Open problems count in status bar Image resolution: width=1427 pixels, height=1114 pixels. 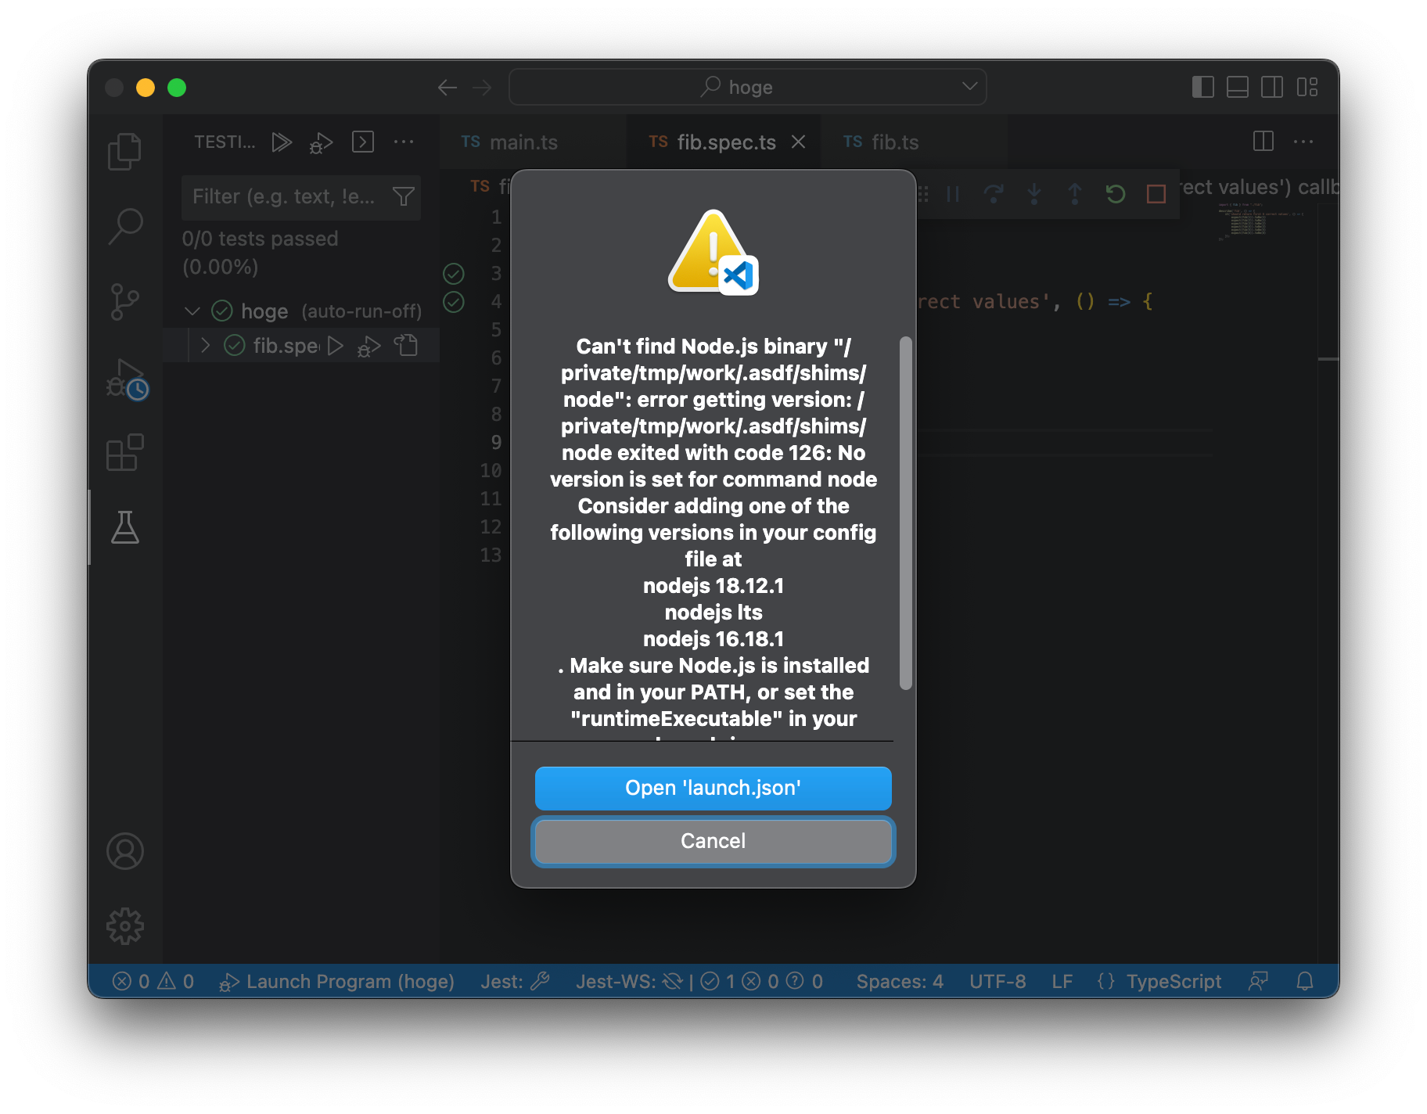tap(153, 981)
